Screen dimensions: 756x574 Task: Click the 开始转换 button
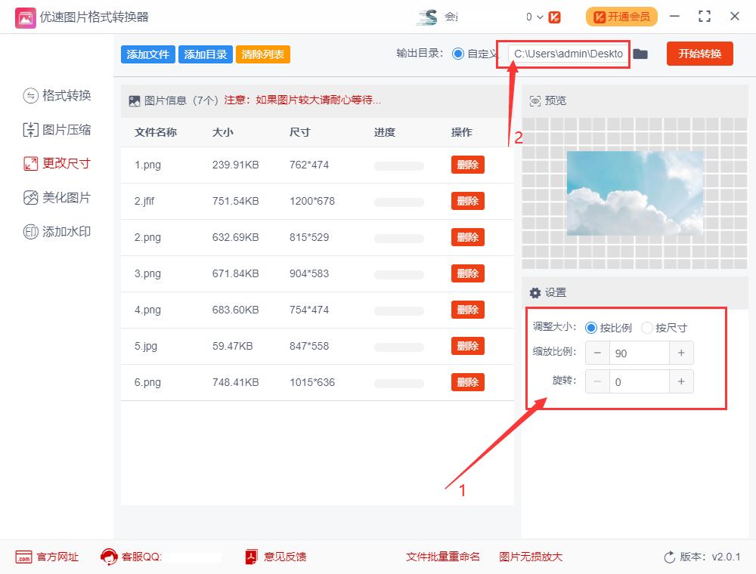tap(699, 54)
